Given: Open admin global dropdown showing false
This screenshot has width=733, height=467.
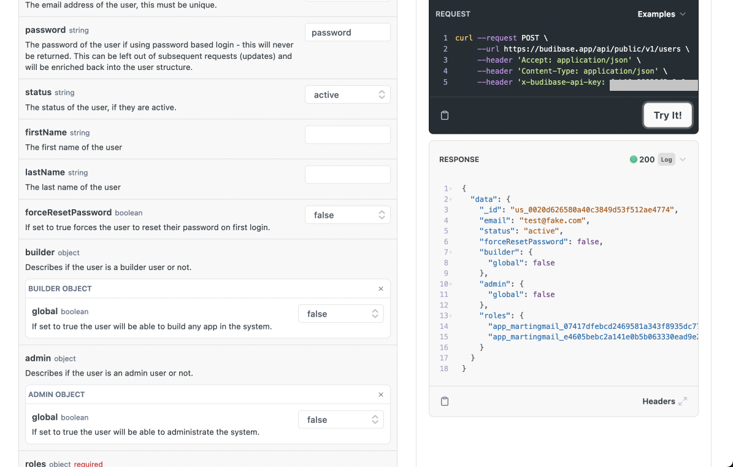Looking at the screenshot, I should coord(341,420).
